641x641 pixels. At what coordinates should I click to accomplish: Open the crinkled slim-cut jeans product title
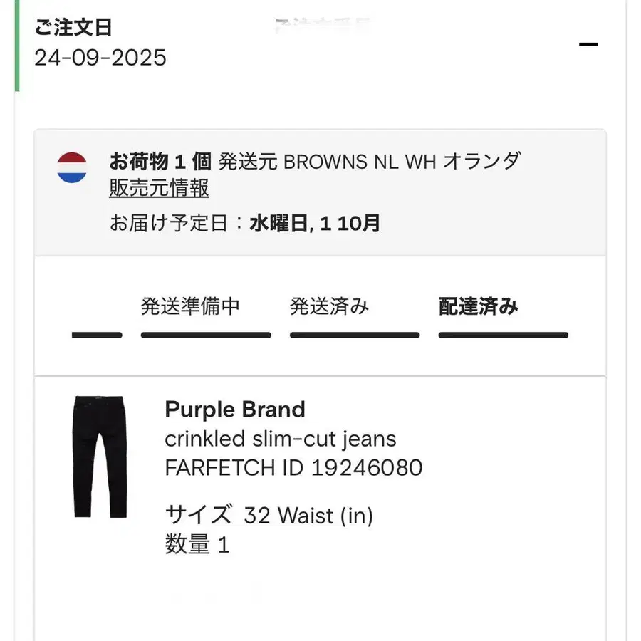pos(281,439)
